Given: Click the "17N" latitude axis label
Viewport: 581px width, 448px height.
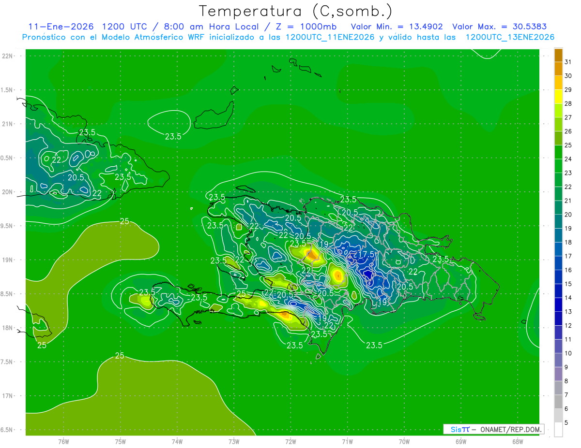Looking at the screenshot, I should (x=8, y=396).
